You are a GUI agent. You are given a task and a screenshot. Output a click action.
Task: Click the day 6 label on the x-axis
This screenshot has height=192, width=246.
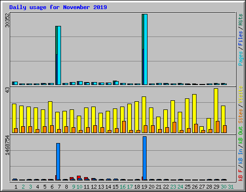52,187
